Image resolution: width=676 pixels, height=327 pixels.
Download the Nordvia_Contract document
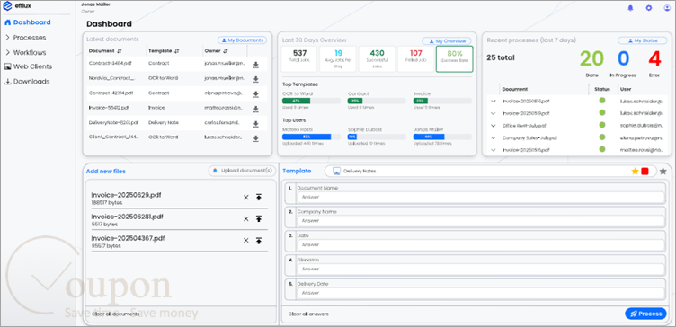(255, 79)
